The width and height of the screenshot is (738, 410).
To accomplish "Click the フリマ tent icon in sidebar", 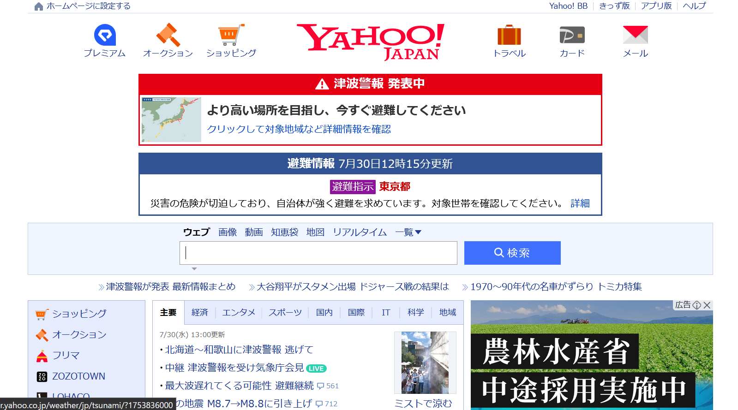I will point(42,356).
